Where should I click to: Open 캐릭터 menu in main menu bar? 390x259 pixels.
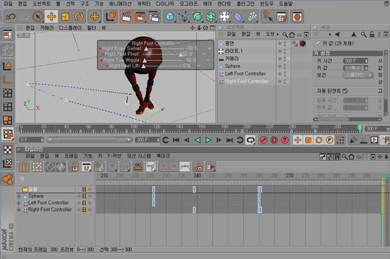144,4
